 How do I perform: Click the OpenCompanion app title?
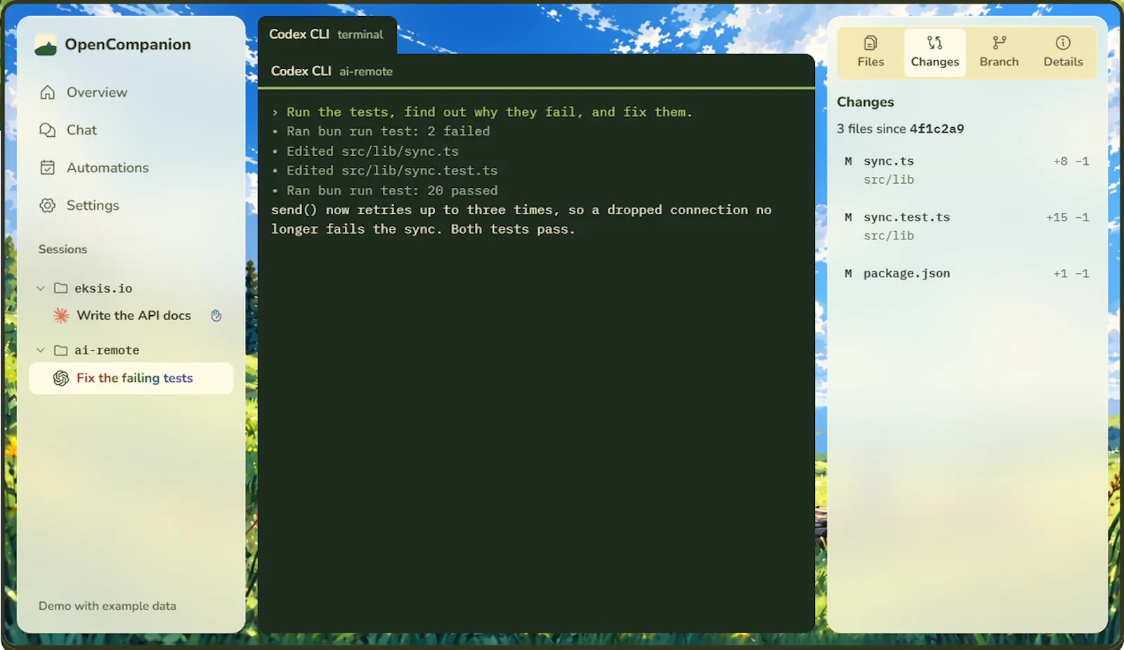[x=128, y=45]
